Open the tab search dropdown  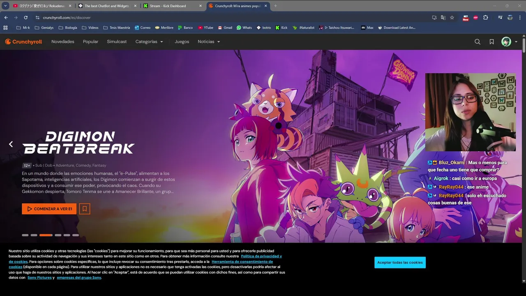click(5, 6)
